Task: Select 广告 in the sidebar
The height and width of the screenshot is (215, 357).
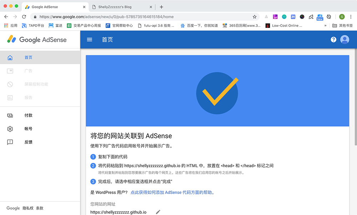Action: pos(40,71)
